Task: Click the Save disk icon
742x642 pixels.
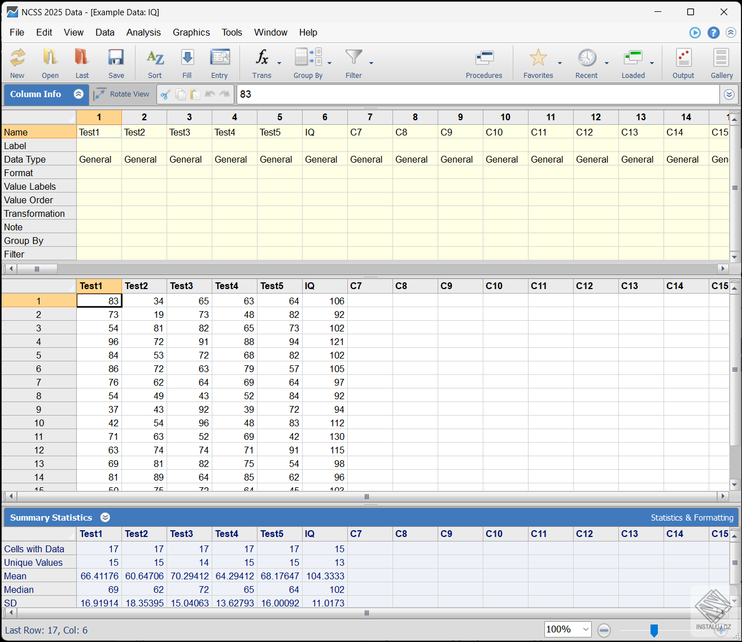Action: pyautogui.click(x=116, y=63)
